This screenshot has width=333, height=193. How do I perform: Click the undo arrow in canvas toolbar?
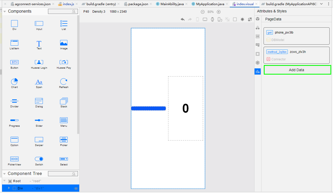[x=183, y=19]
